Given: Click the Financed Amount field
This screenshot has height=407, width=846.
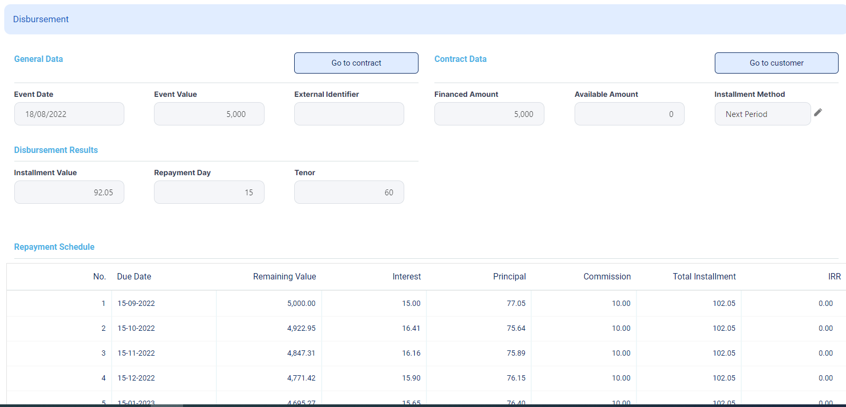Looking at the screenshot, I should click(x=489, y=114).
